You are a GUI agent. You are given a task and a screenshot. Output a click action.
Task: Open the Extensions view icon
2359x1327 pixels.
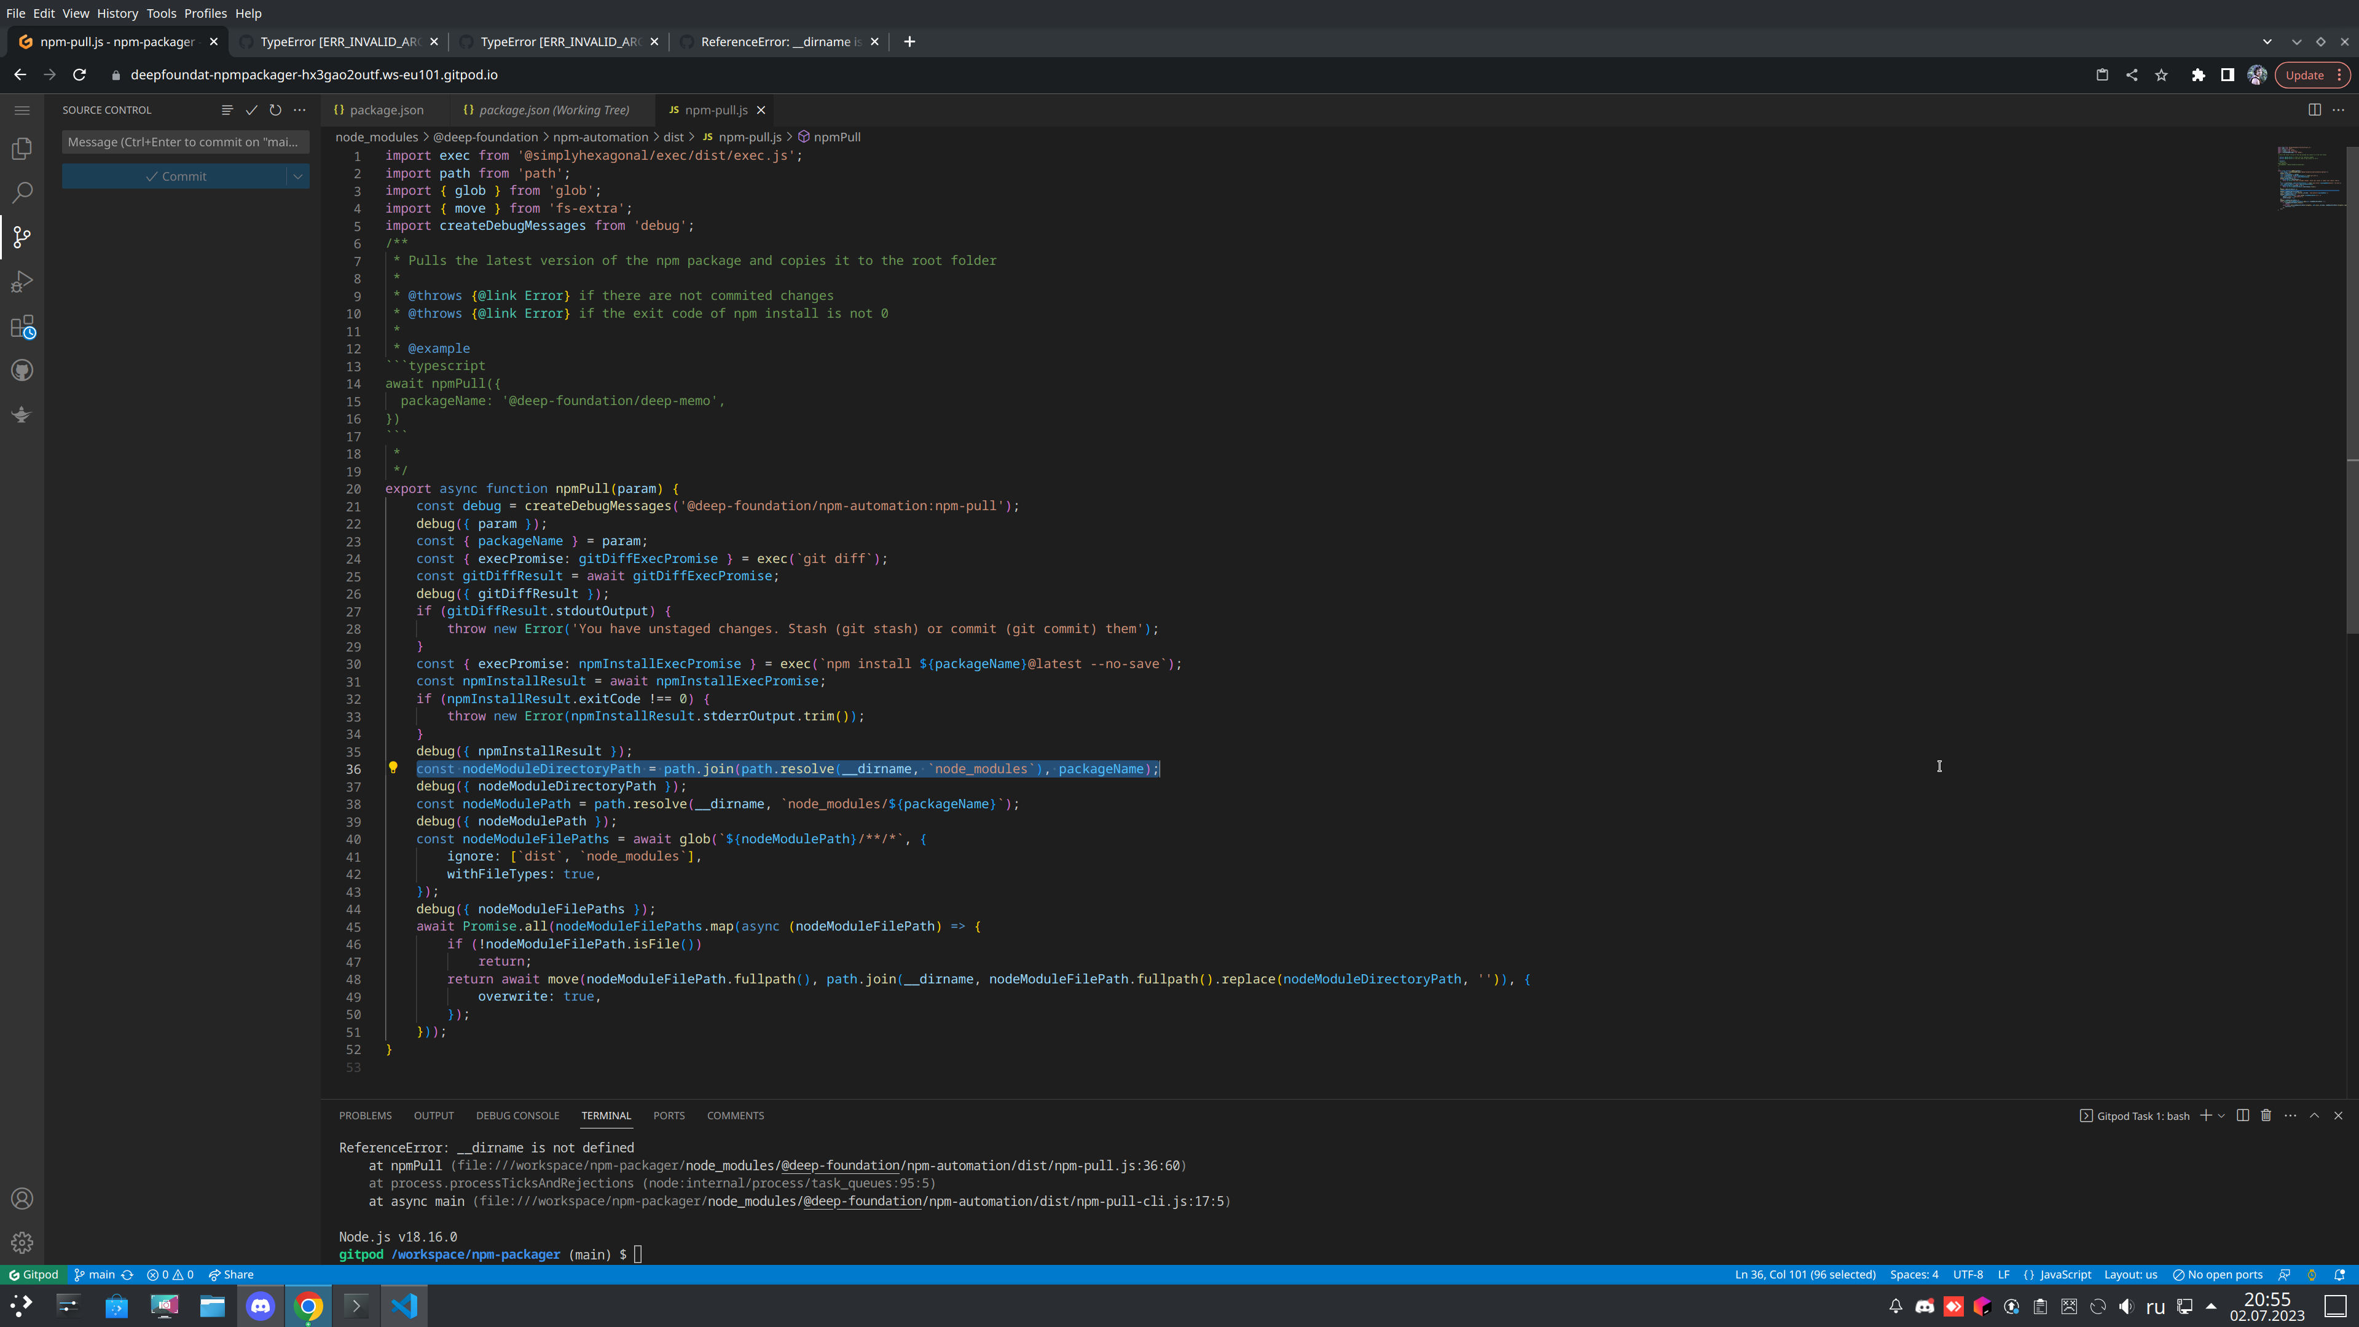pos(22,327)
